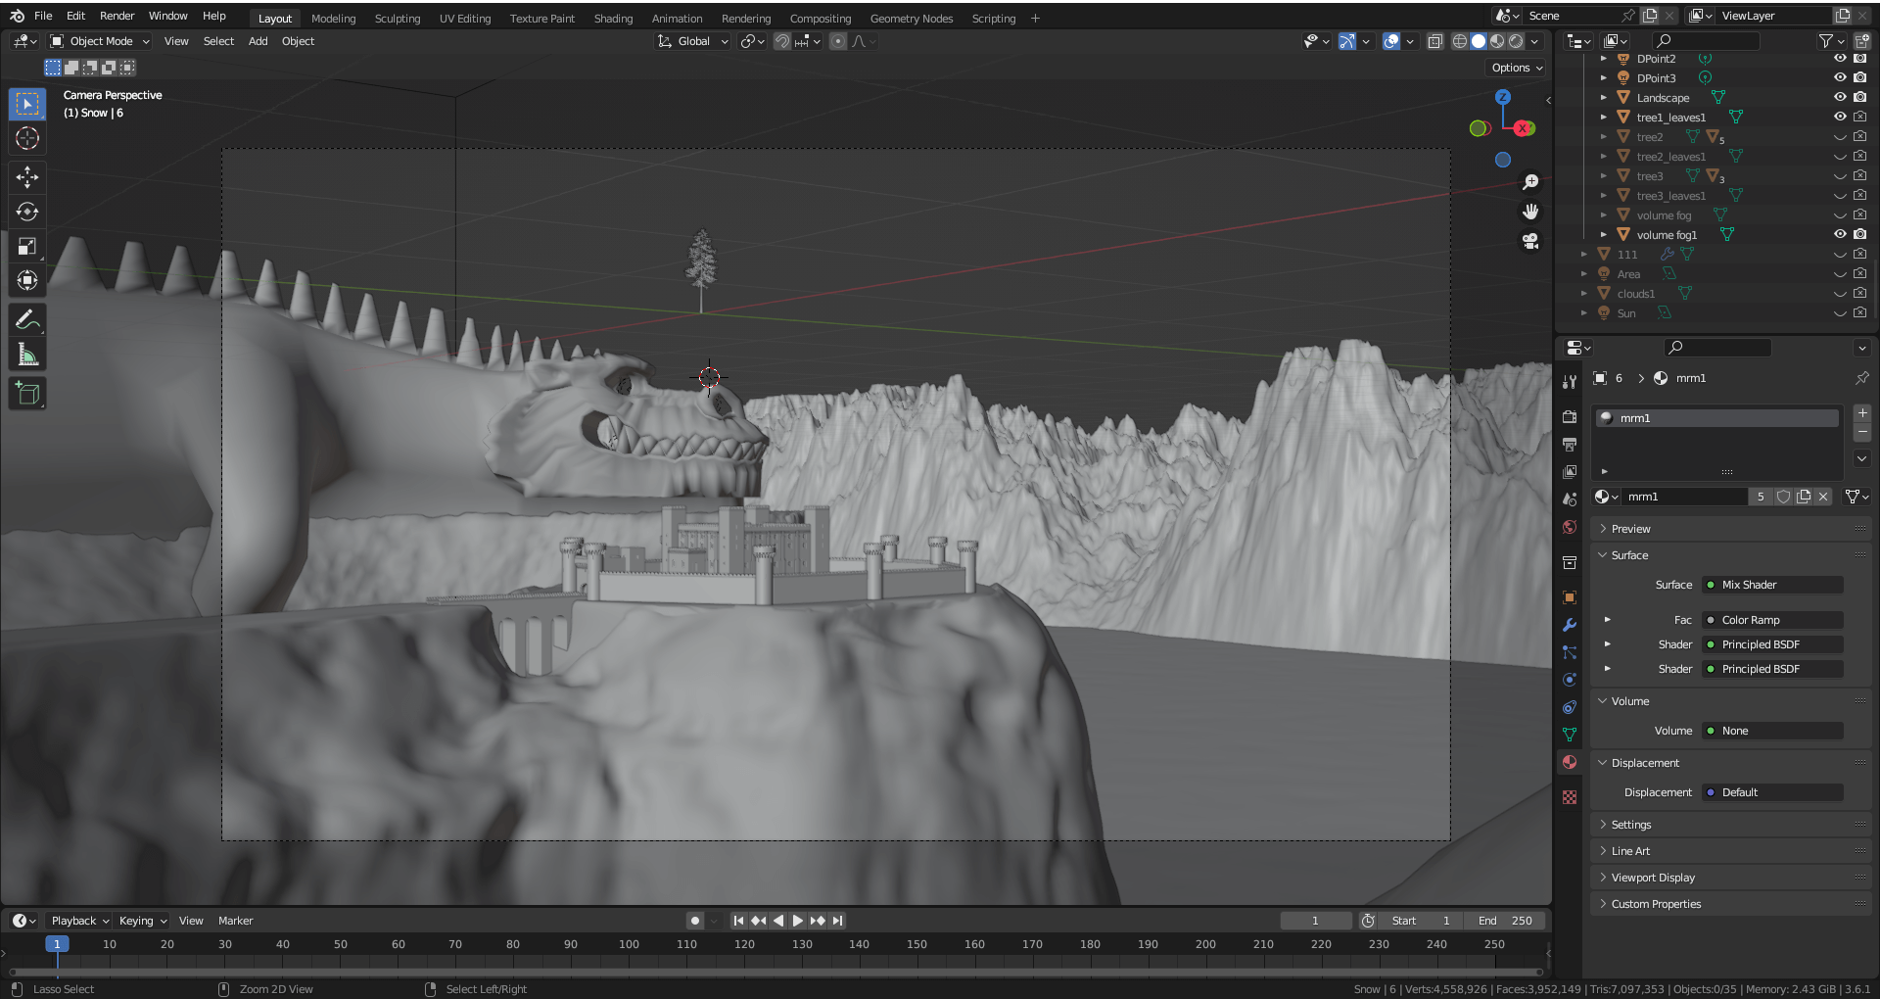
Task: Click the X axis on navigation gizmo
Action: tap(1524, 128)
